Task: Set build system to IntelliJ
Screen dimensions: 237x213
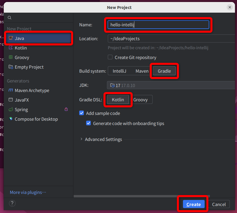Action: coord(119,71)
